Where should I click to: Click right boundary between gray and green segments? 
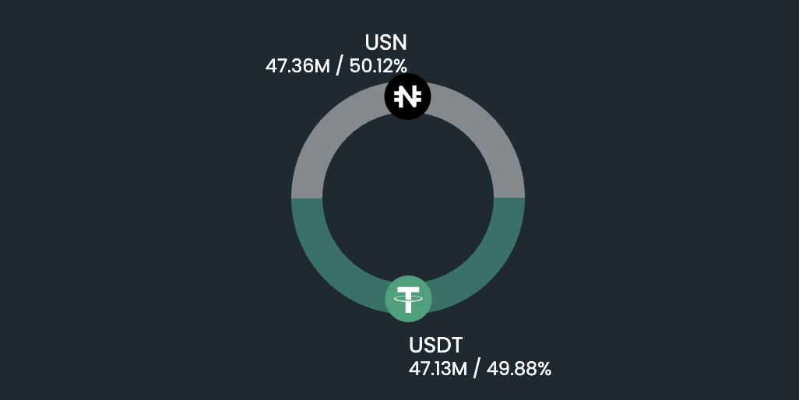[509, 198]
